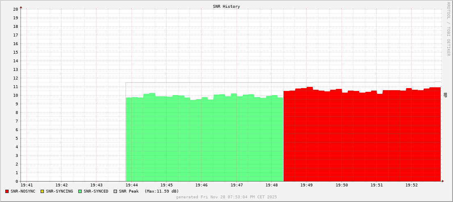Select the SNR-SYNCED legend label
The image size is (453, 202).
tap(96, 191)
